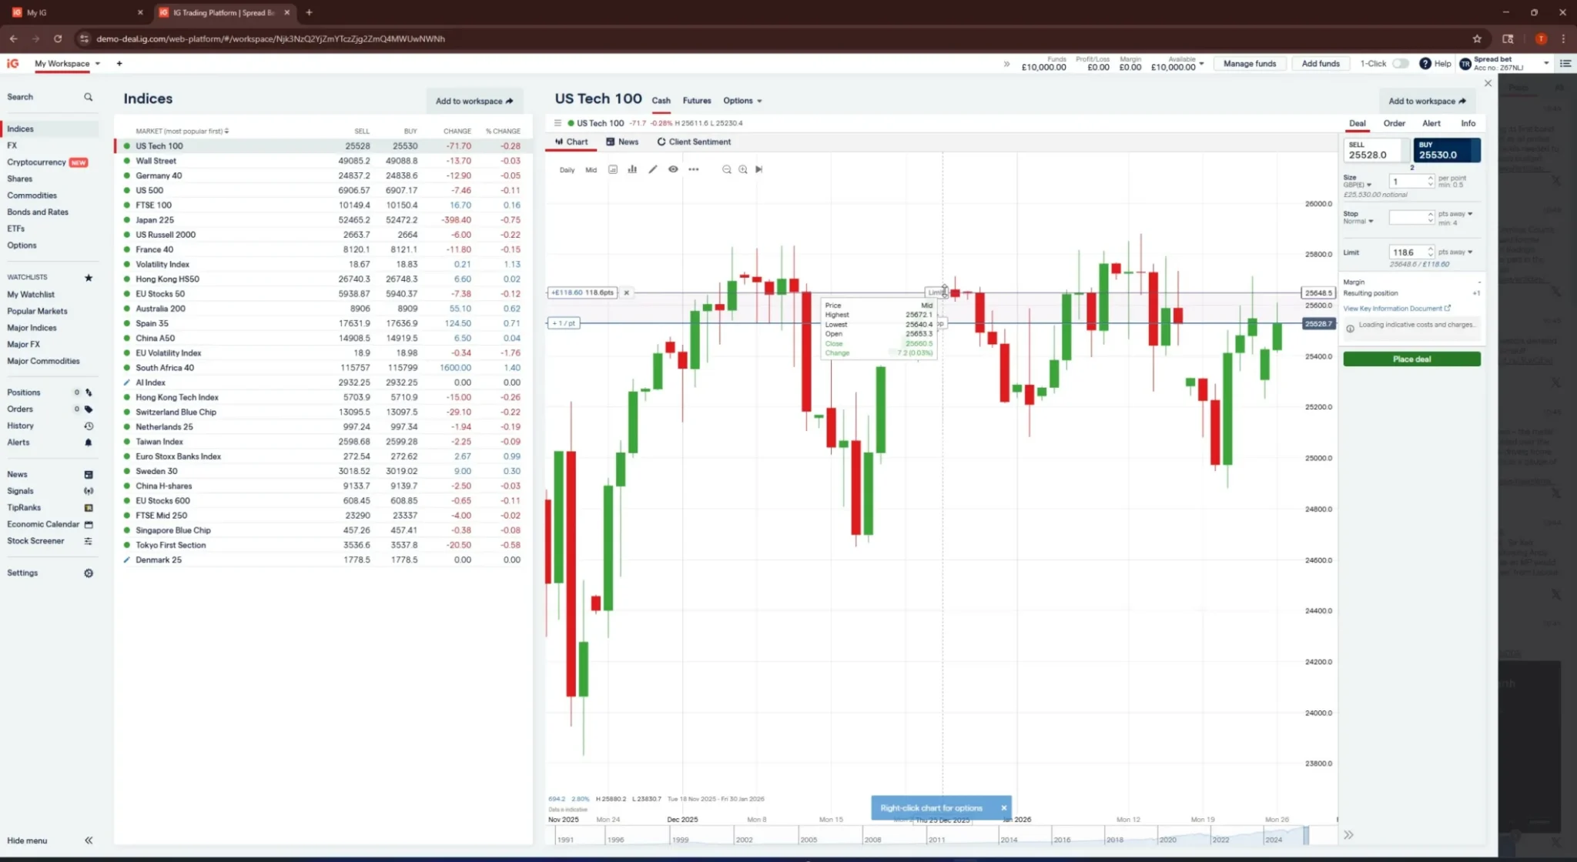
Task: Open the Client Sentiment tab
Action: (694, 142)
